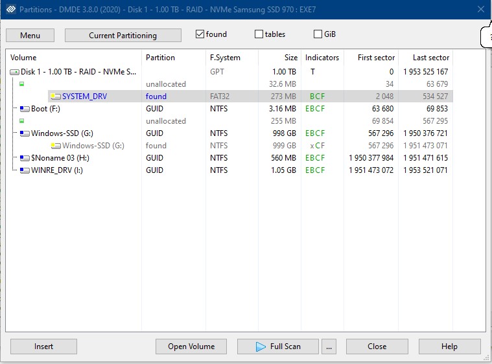Click the green icon of 32.6 MB unallocated space

[21, 84]
